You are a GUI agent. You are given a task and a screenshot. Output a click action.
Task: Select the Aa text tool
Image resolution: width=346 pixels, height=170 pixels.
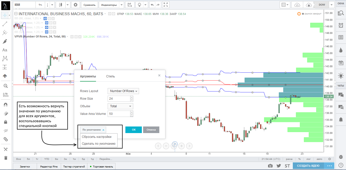(5, 50)
